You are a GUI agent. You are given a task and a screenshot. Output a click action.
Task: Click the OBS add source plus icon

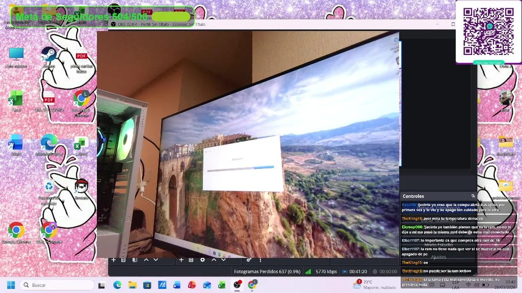point(181,260)
